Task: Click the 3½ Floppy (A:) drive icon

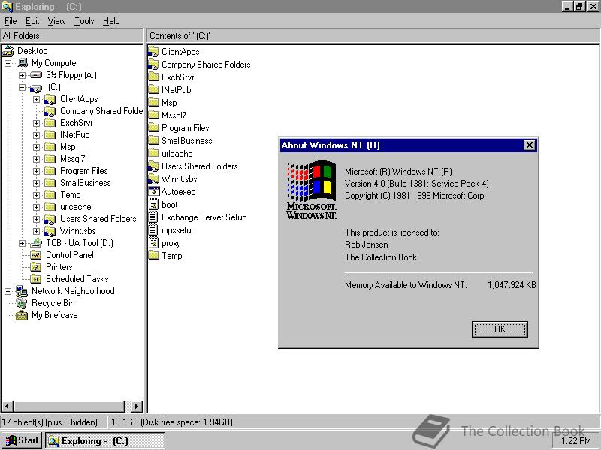Action: 36,75
